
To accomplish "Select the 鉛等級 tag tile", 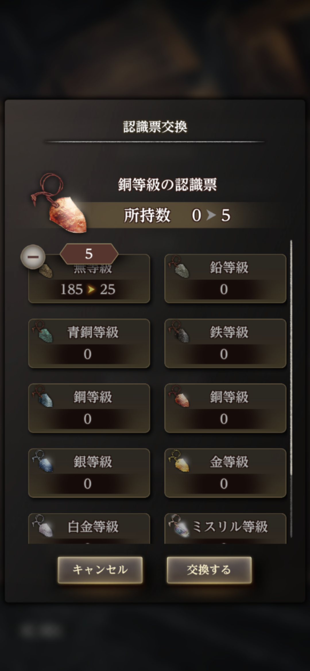I will [225, 278].
